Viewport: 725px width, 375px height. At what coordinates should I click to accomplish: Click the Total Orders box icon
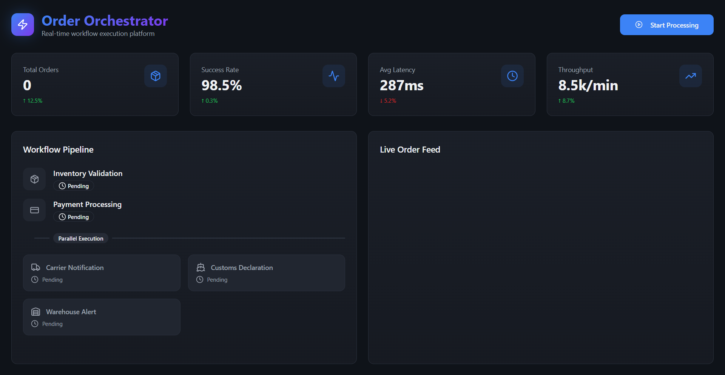tap(156, 76)
